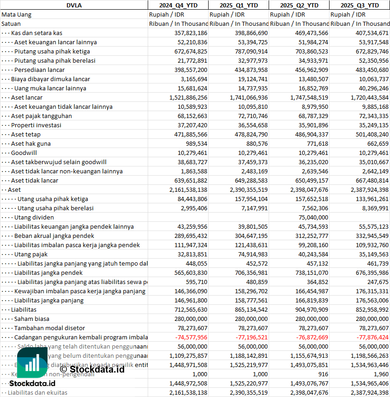Select Utang usaha pihak ketiga label
The height and width of the screenshot is (397, 390).
pyautogui.click(x=53, y=199)
